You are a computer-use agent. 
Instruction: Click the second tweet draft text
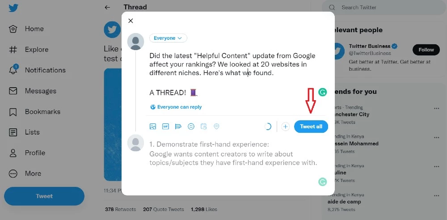pyautogui.click(x=233, y=154)
